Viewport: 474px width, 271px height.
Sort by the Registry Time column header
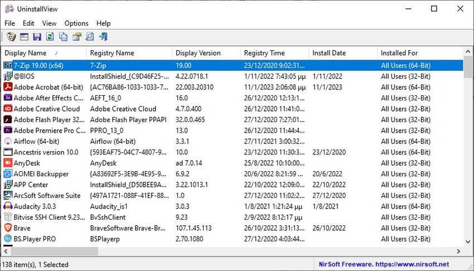coord(275,53)
